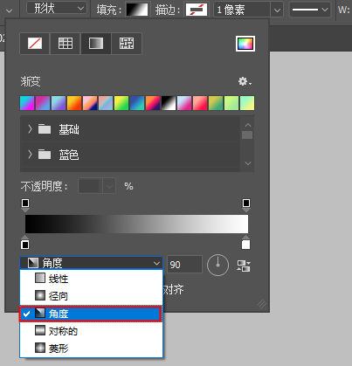
Task: Click the reverse gradient colors icon
Action: 244,266
